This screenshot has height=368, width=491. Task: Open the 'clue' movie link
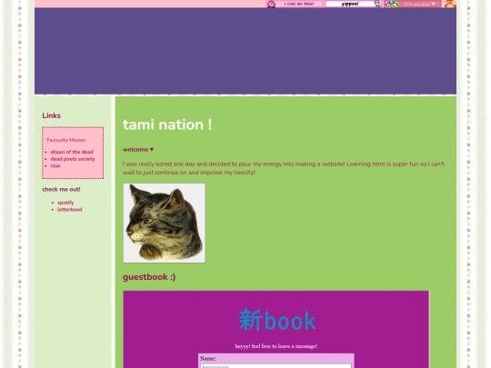tap(55, 166)
